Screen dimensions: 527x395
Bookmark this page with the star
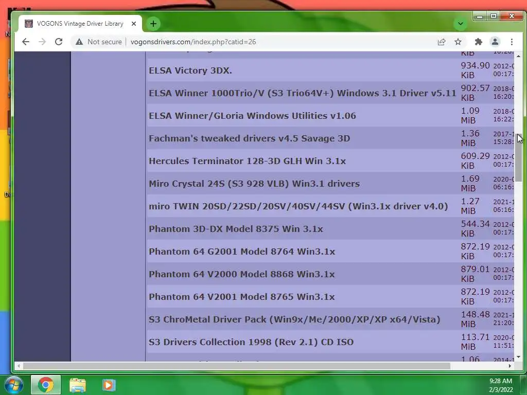coord(458,42)
